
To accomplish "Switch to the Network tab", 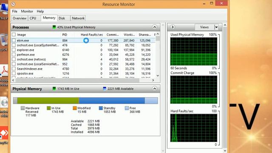I will [x=78, y=18].
